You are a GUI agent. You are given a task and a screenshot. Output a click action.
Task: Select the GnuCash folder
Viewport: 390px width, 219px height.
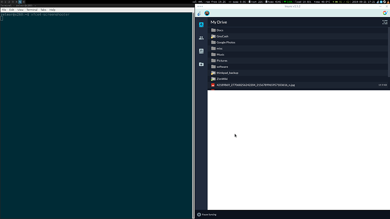(x=297, y=36)
